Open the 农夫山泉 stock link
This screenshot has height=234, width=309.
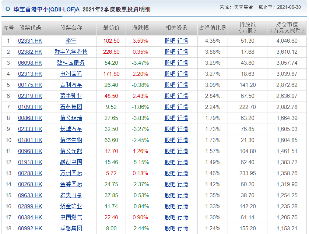point(71,195)
